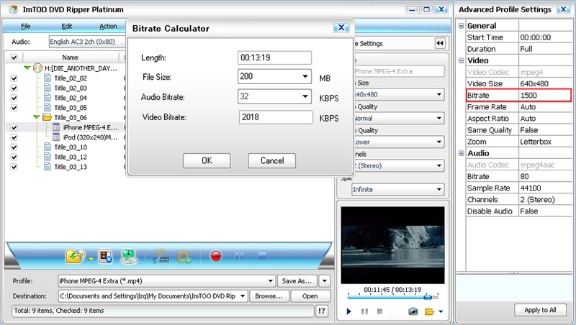
Task: Uncheck the iPod (320x240) item checkbox
Action: click(14, 137)
